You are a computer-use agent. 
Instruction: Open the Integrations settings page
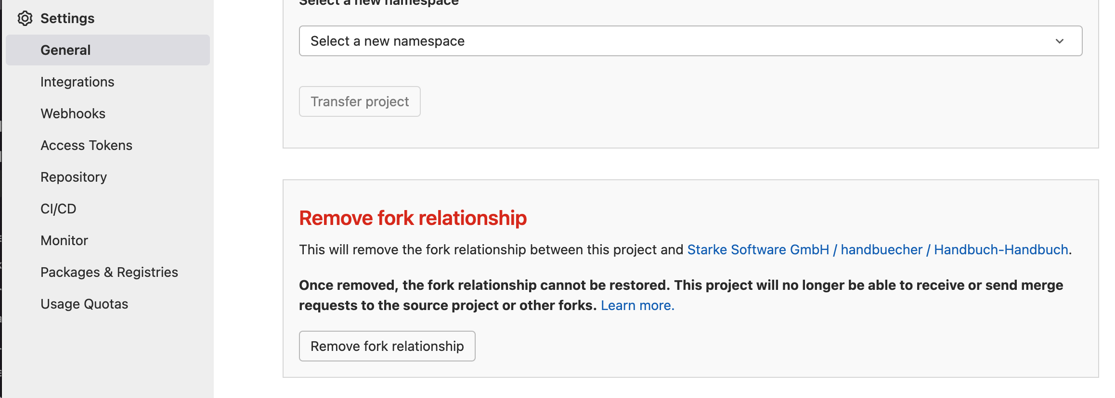point(77,82)
